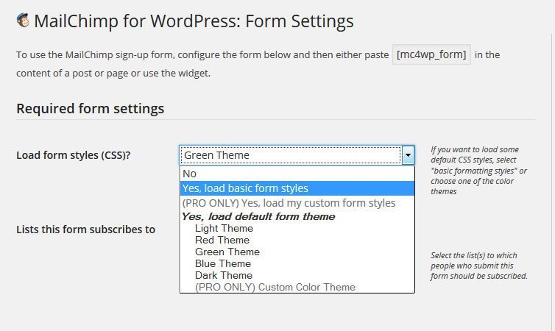The width and height of the screenshot is (555, 331).
Task: Click the Required form settings heading
Action: coord(91,108)
